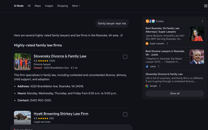This screenshot has height=130, width=208.
Task: Open the Google apps grid icon
Action: click(x=205, y=6)
